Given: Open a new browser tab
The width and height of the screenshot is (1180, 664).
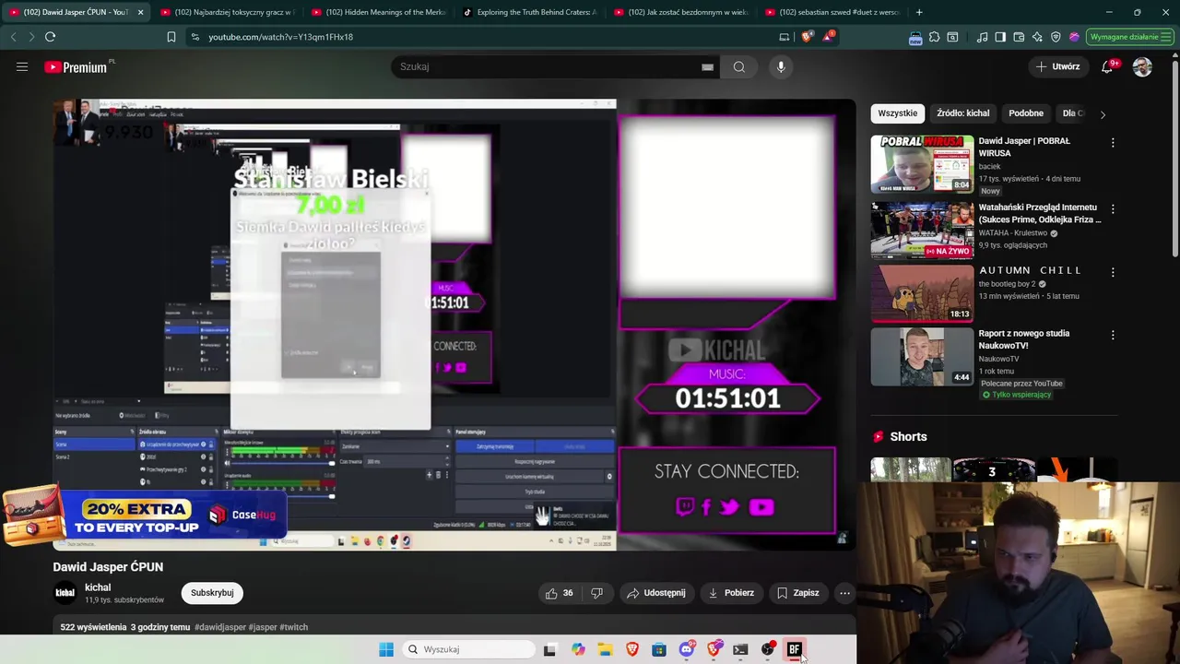Looking at the screenshot, I should point(919,12).
